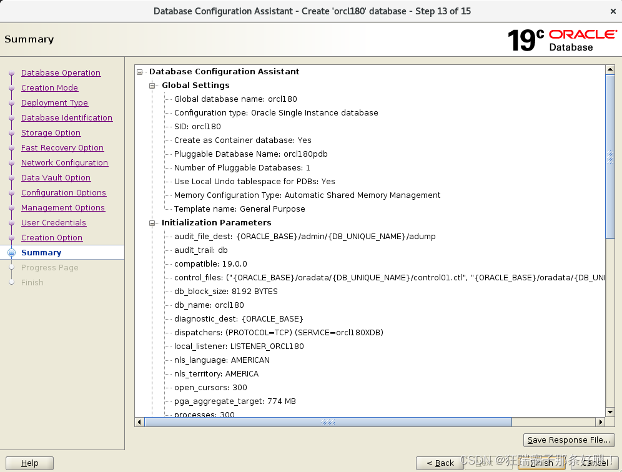
Task: Collapse the Global Settings section
Action: click(x=152, y=85)
